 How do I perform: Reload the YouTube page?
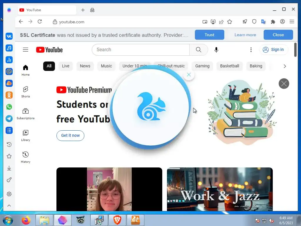(40, 21)
